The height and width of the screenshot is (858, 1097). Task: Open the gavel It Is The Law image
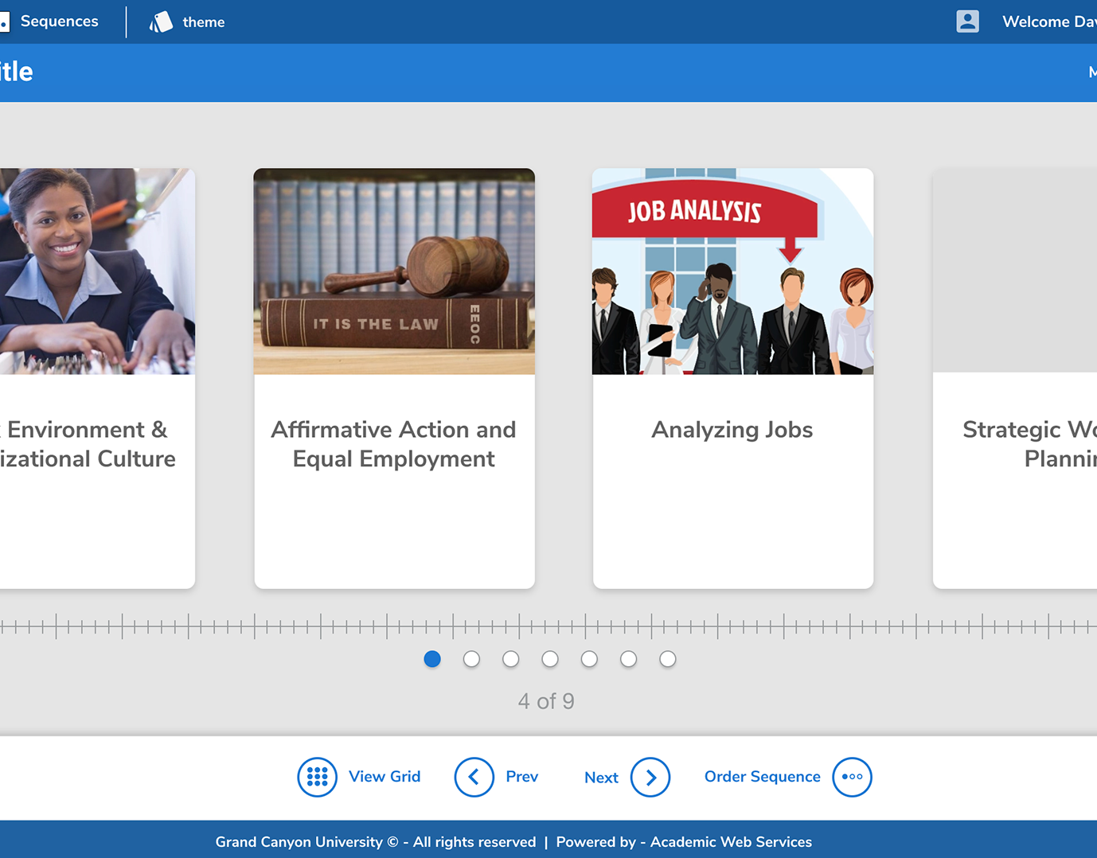coord(394,271)
